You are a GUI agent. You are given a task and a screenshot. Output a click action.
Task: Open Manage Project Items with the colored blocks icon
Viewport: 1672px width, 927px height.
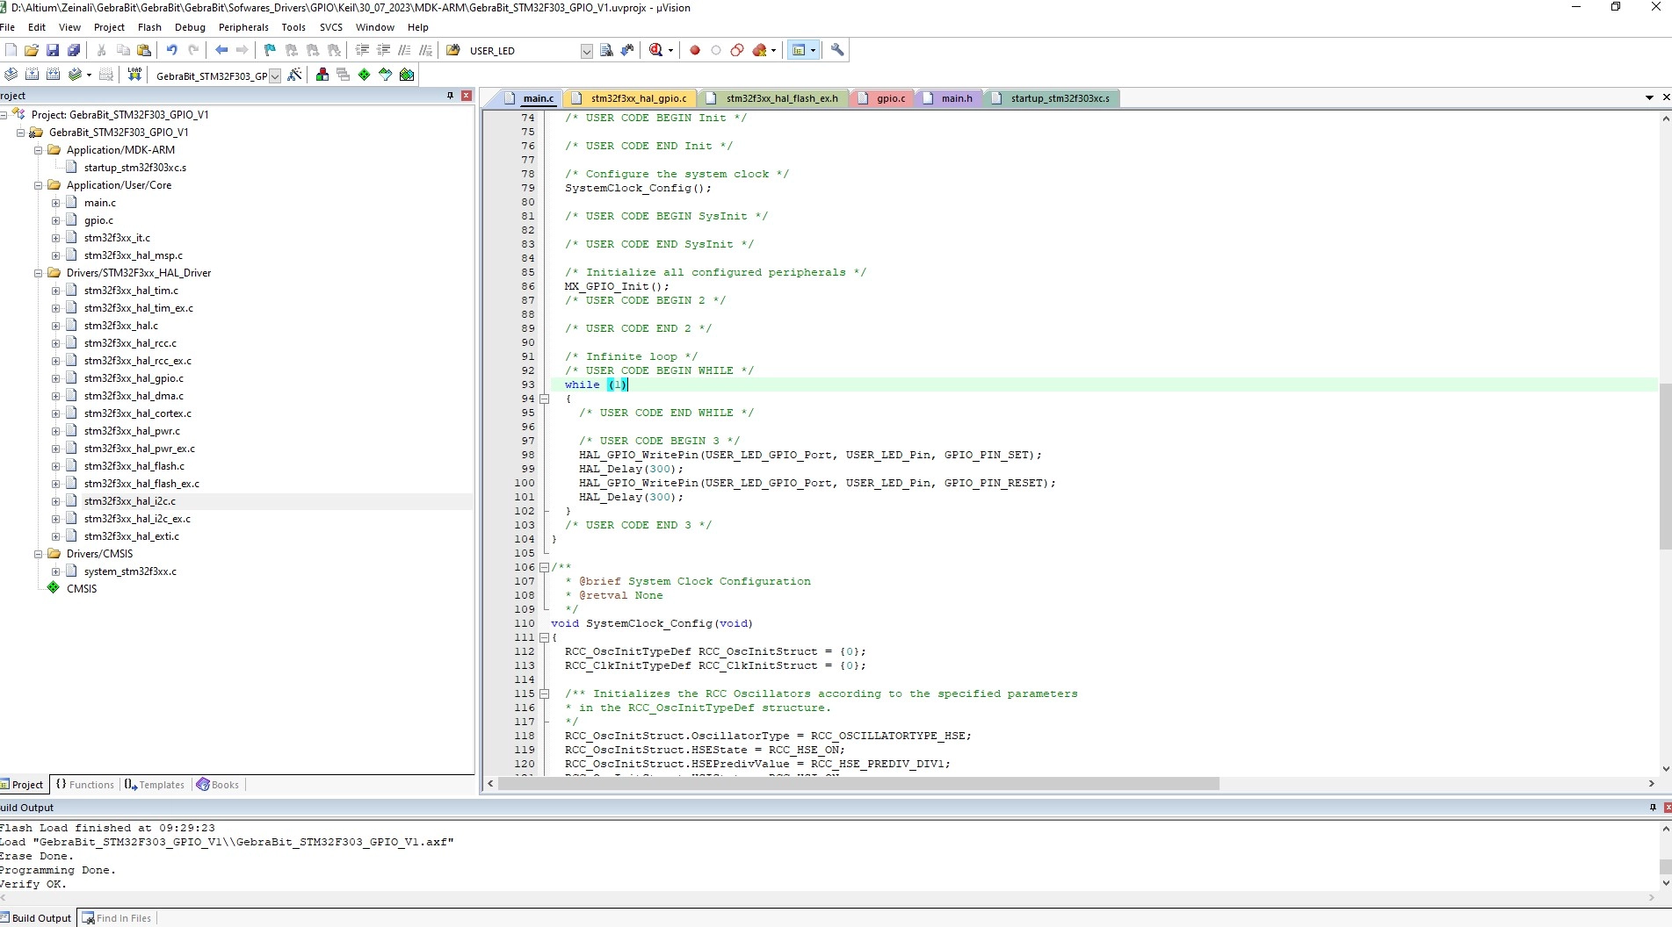(322, 75)
